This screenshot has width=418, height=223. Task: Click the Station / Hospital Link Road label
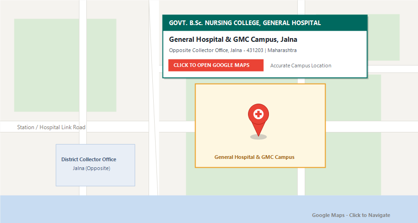[x=51, y=127]
